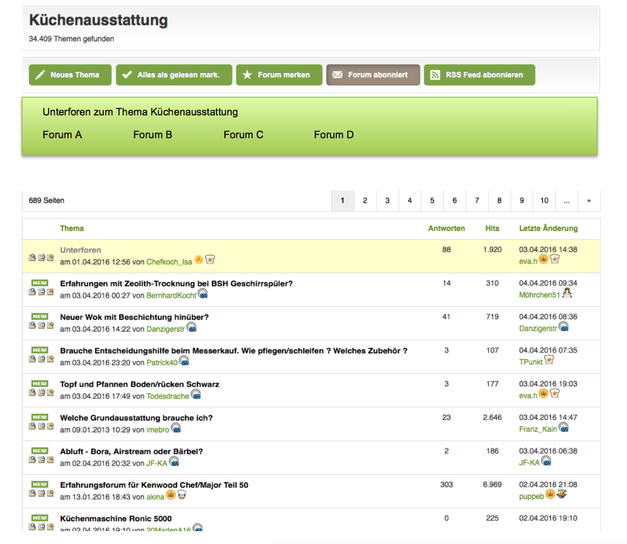Open user profile of Möhrchen51
This screenshot has height=544, width=627.
pos(539,295)
